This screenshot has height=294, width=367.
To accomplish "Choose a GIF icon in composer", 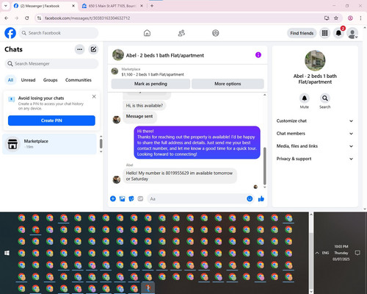I will pos(140,198).
